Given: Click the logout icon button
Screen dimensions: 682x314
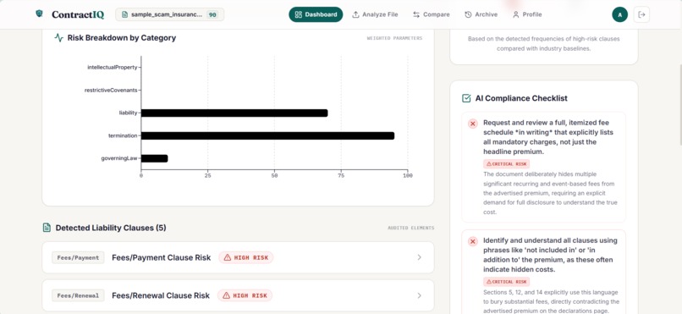Looking at the screenshot, I should coord(641,14).
